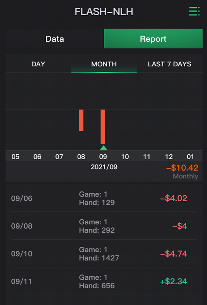Select the green triangle month marker
The image size is (207, 305).
pyautogui.click(x=104, y=148)
